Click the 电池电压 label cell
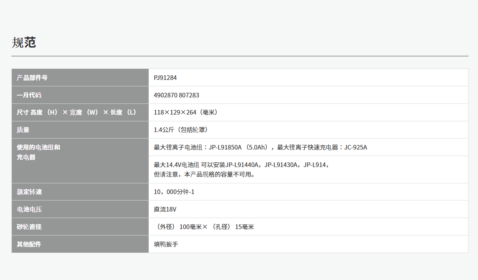 click(80, 209)
